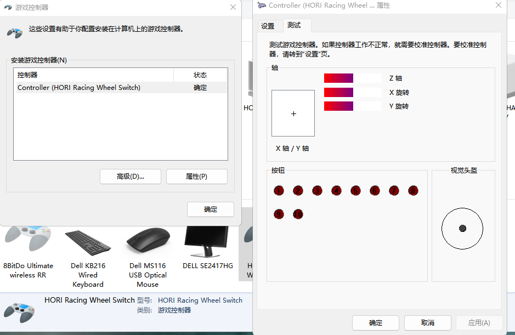Click 确定 in the controller properties window
The image size is (515, 335).
click(x=376, y=323)
